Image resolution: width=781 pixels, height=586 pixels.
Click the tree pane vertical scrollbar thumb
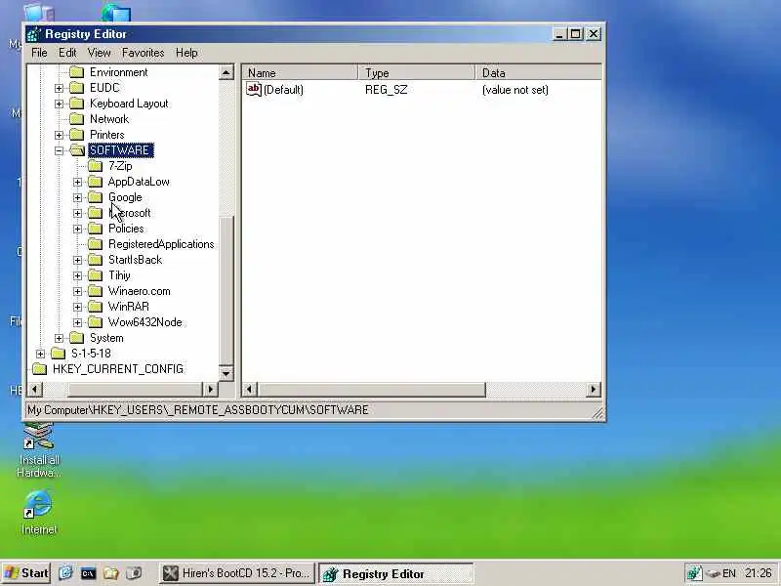[226, 291]
